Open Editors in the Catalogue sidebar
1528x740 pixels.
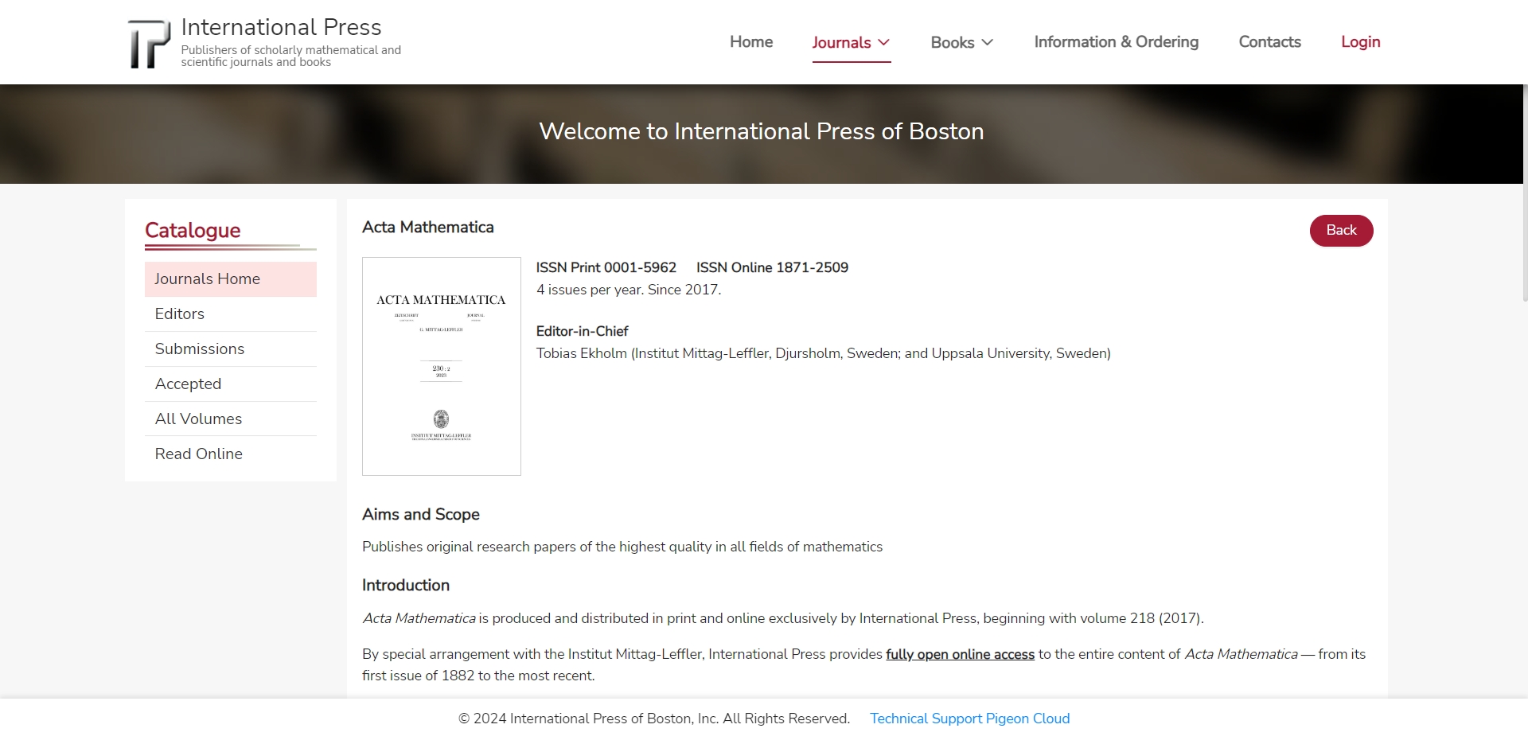point(231,314)
